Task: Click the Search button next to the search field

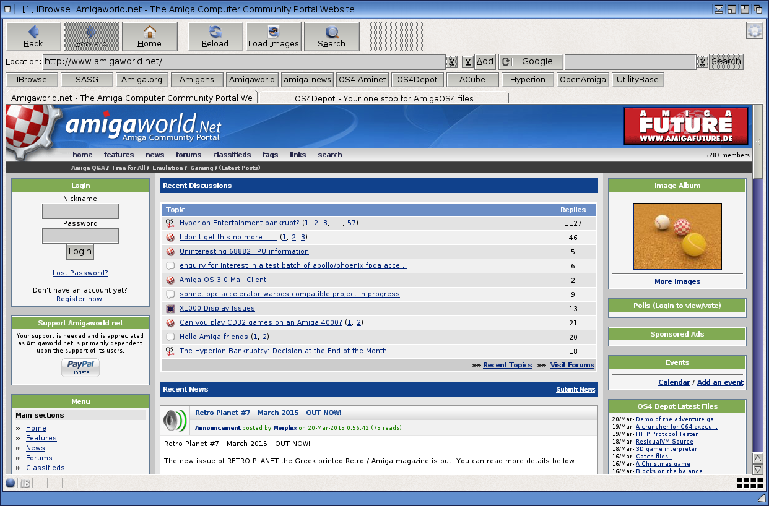Action: [726, 62]
